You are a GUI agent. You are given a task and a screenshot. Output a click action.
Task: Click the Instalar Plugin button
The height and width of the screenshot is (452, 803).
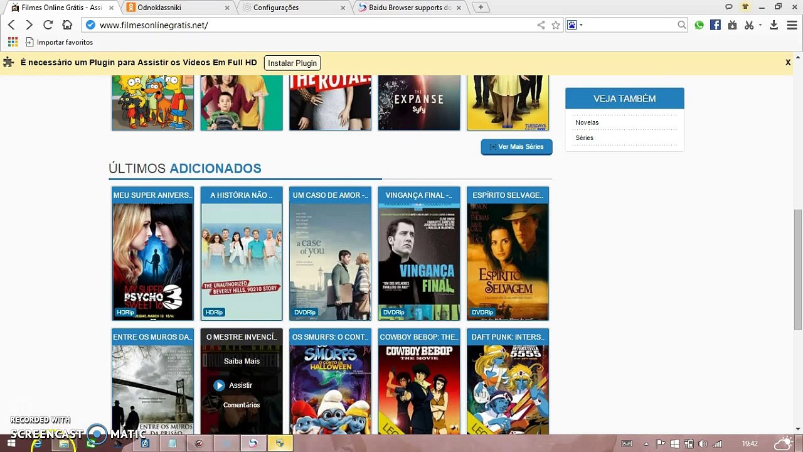pyautogui.click(x=293, y=63)
